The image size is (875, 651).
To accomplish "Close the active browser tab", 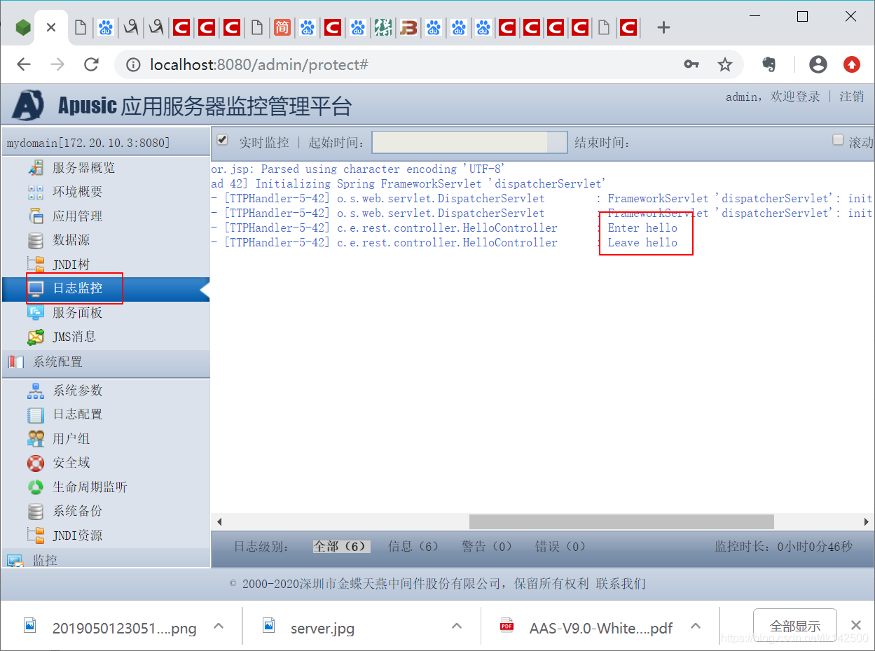I will (x=51, y=27).
